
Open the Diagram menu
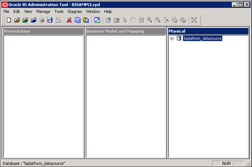click(x=75, y=11)
